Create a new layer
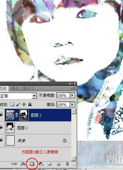Screen dimensions: 123x170 58,164
